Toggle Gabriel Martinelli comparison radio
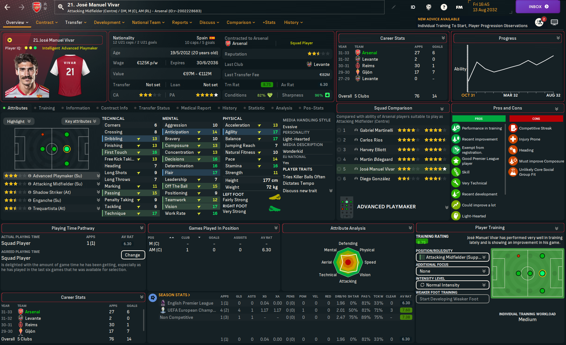The width and height of the screenshot is (566, 345). tap(339, 130)
